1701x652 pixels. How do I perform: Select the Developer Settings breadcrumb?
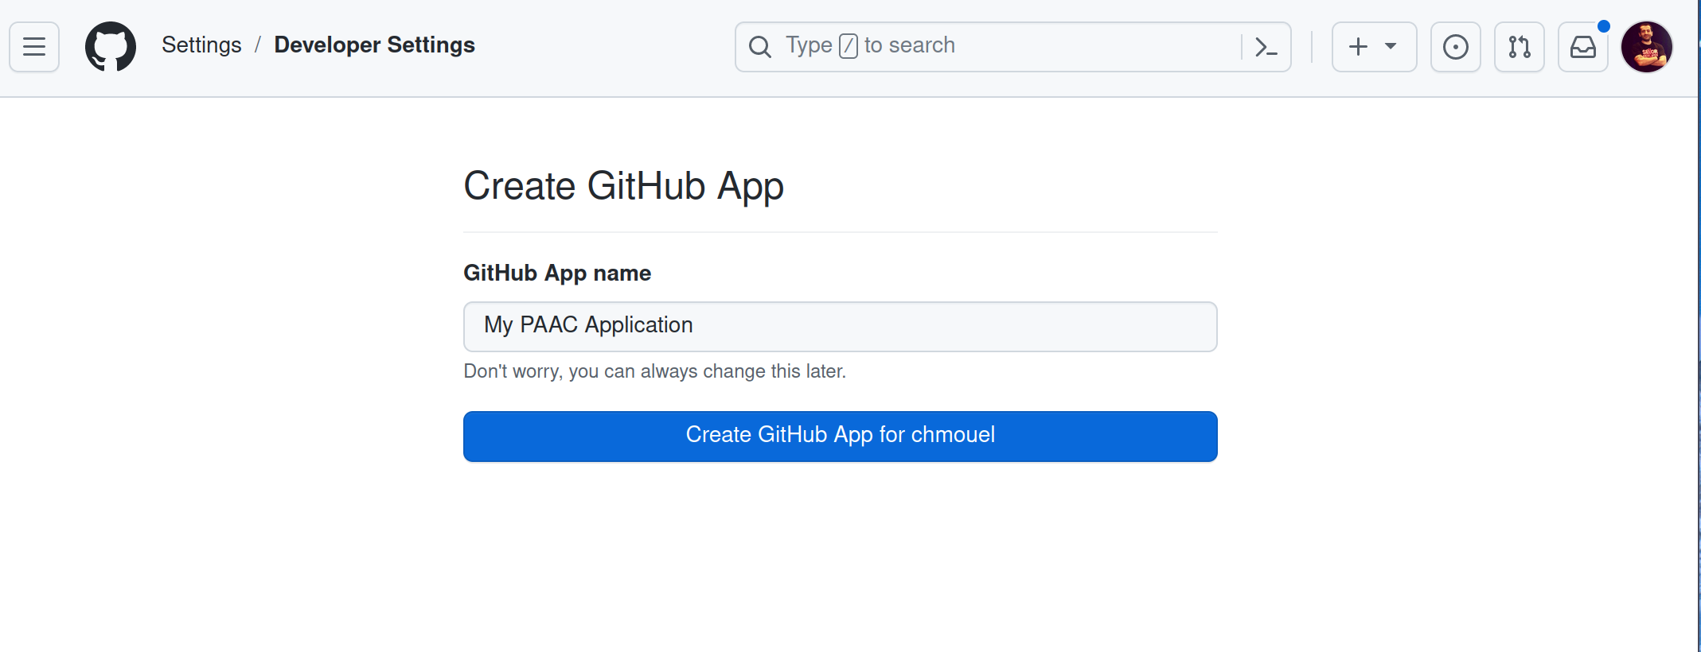(374, 45)
